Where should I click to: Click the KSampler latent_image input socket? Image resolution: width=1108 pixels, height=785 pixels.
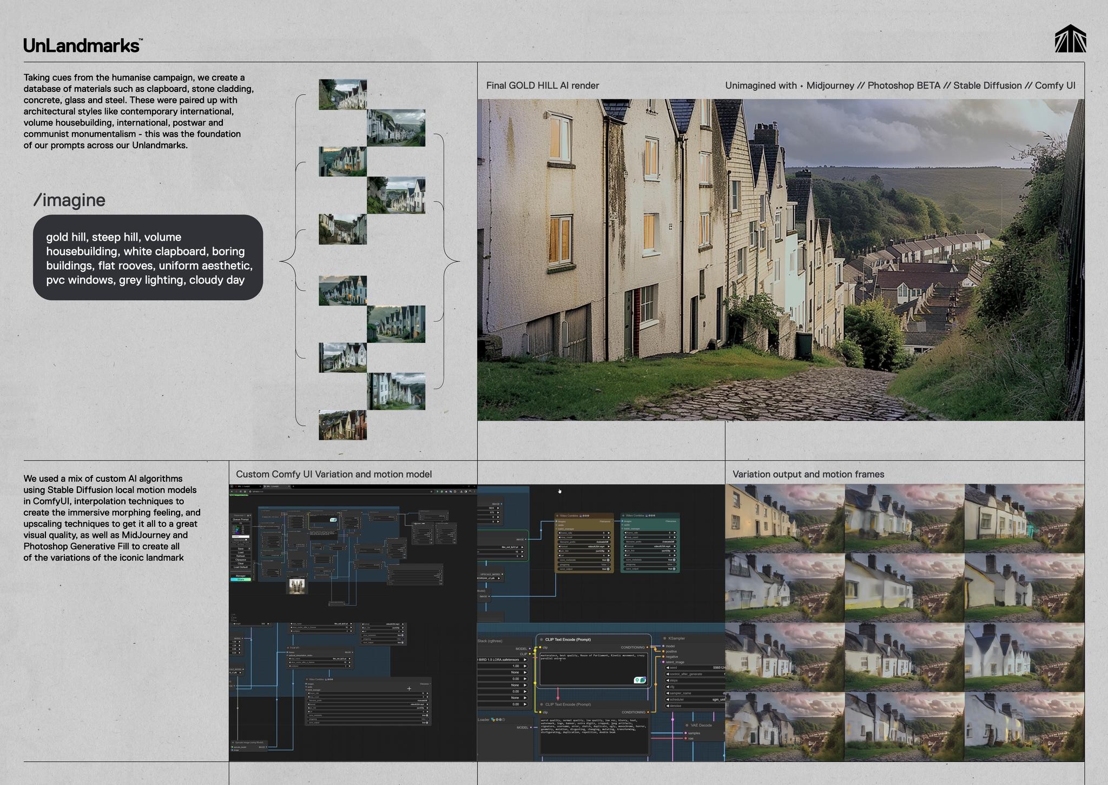663,662
